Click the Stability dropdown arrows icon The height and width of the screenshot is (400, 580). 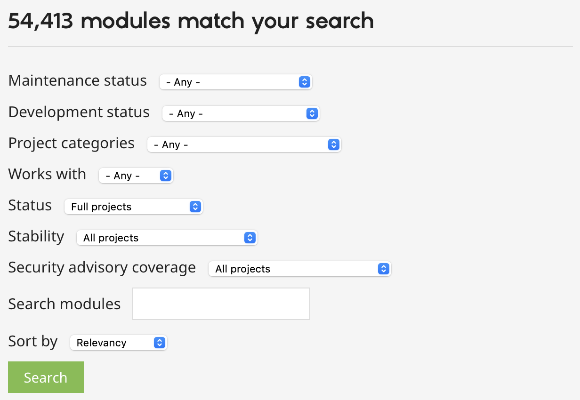(x=250, y=238)
